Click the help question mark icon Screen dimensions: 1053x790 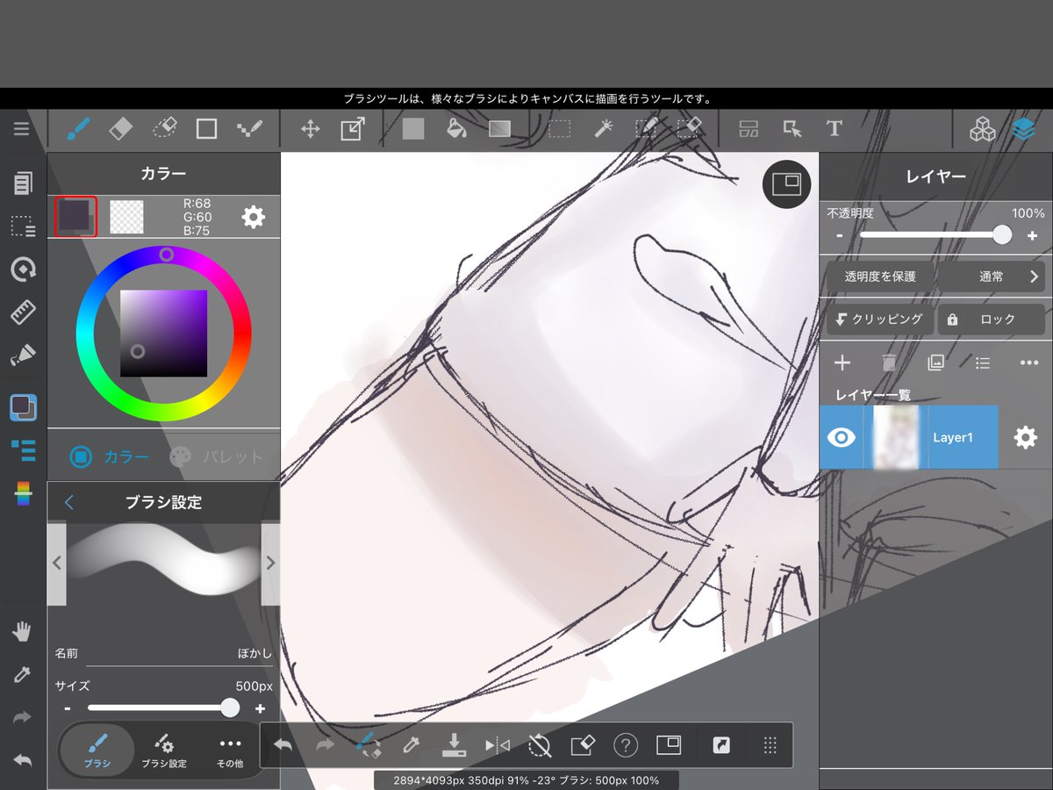(x=626, y=746)
